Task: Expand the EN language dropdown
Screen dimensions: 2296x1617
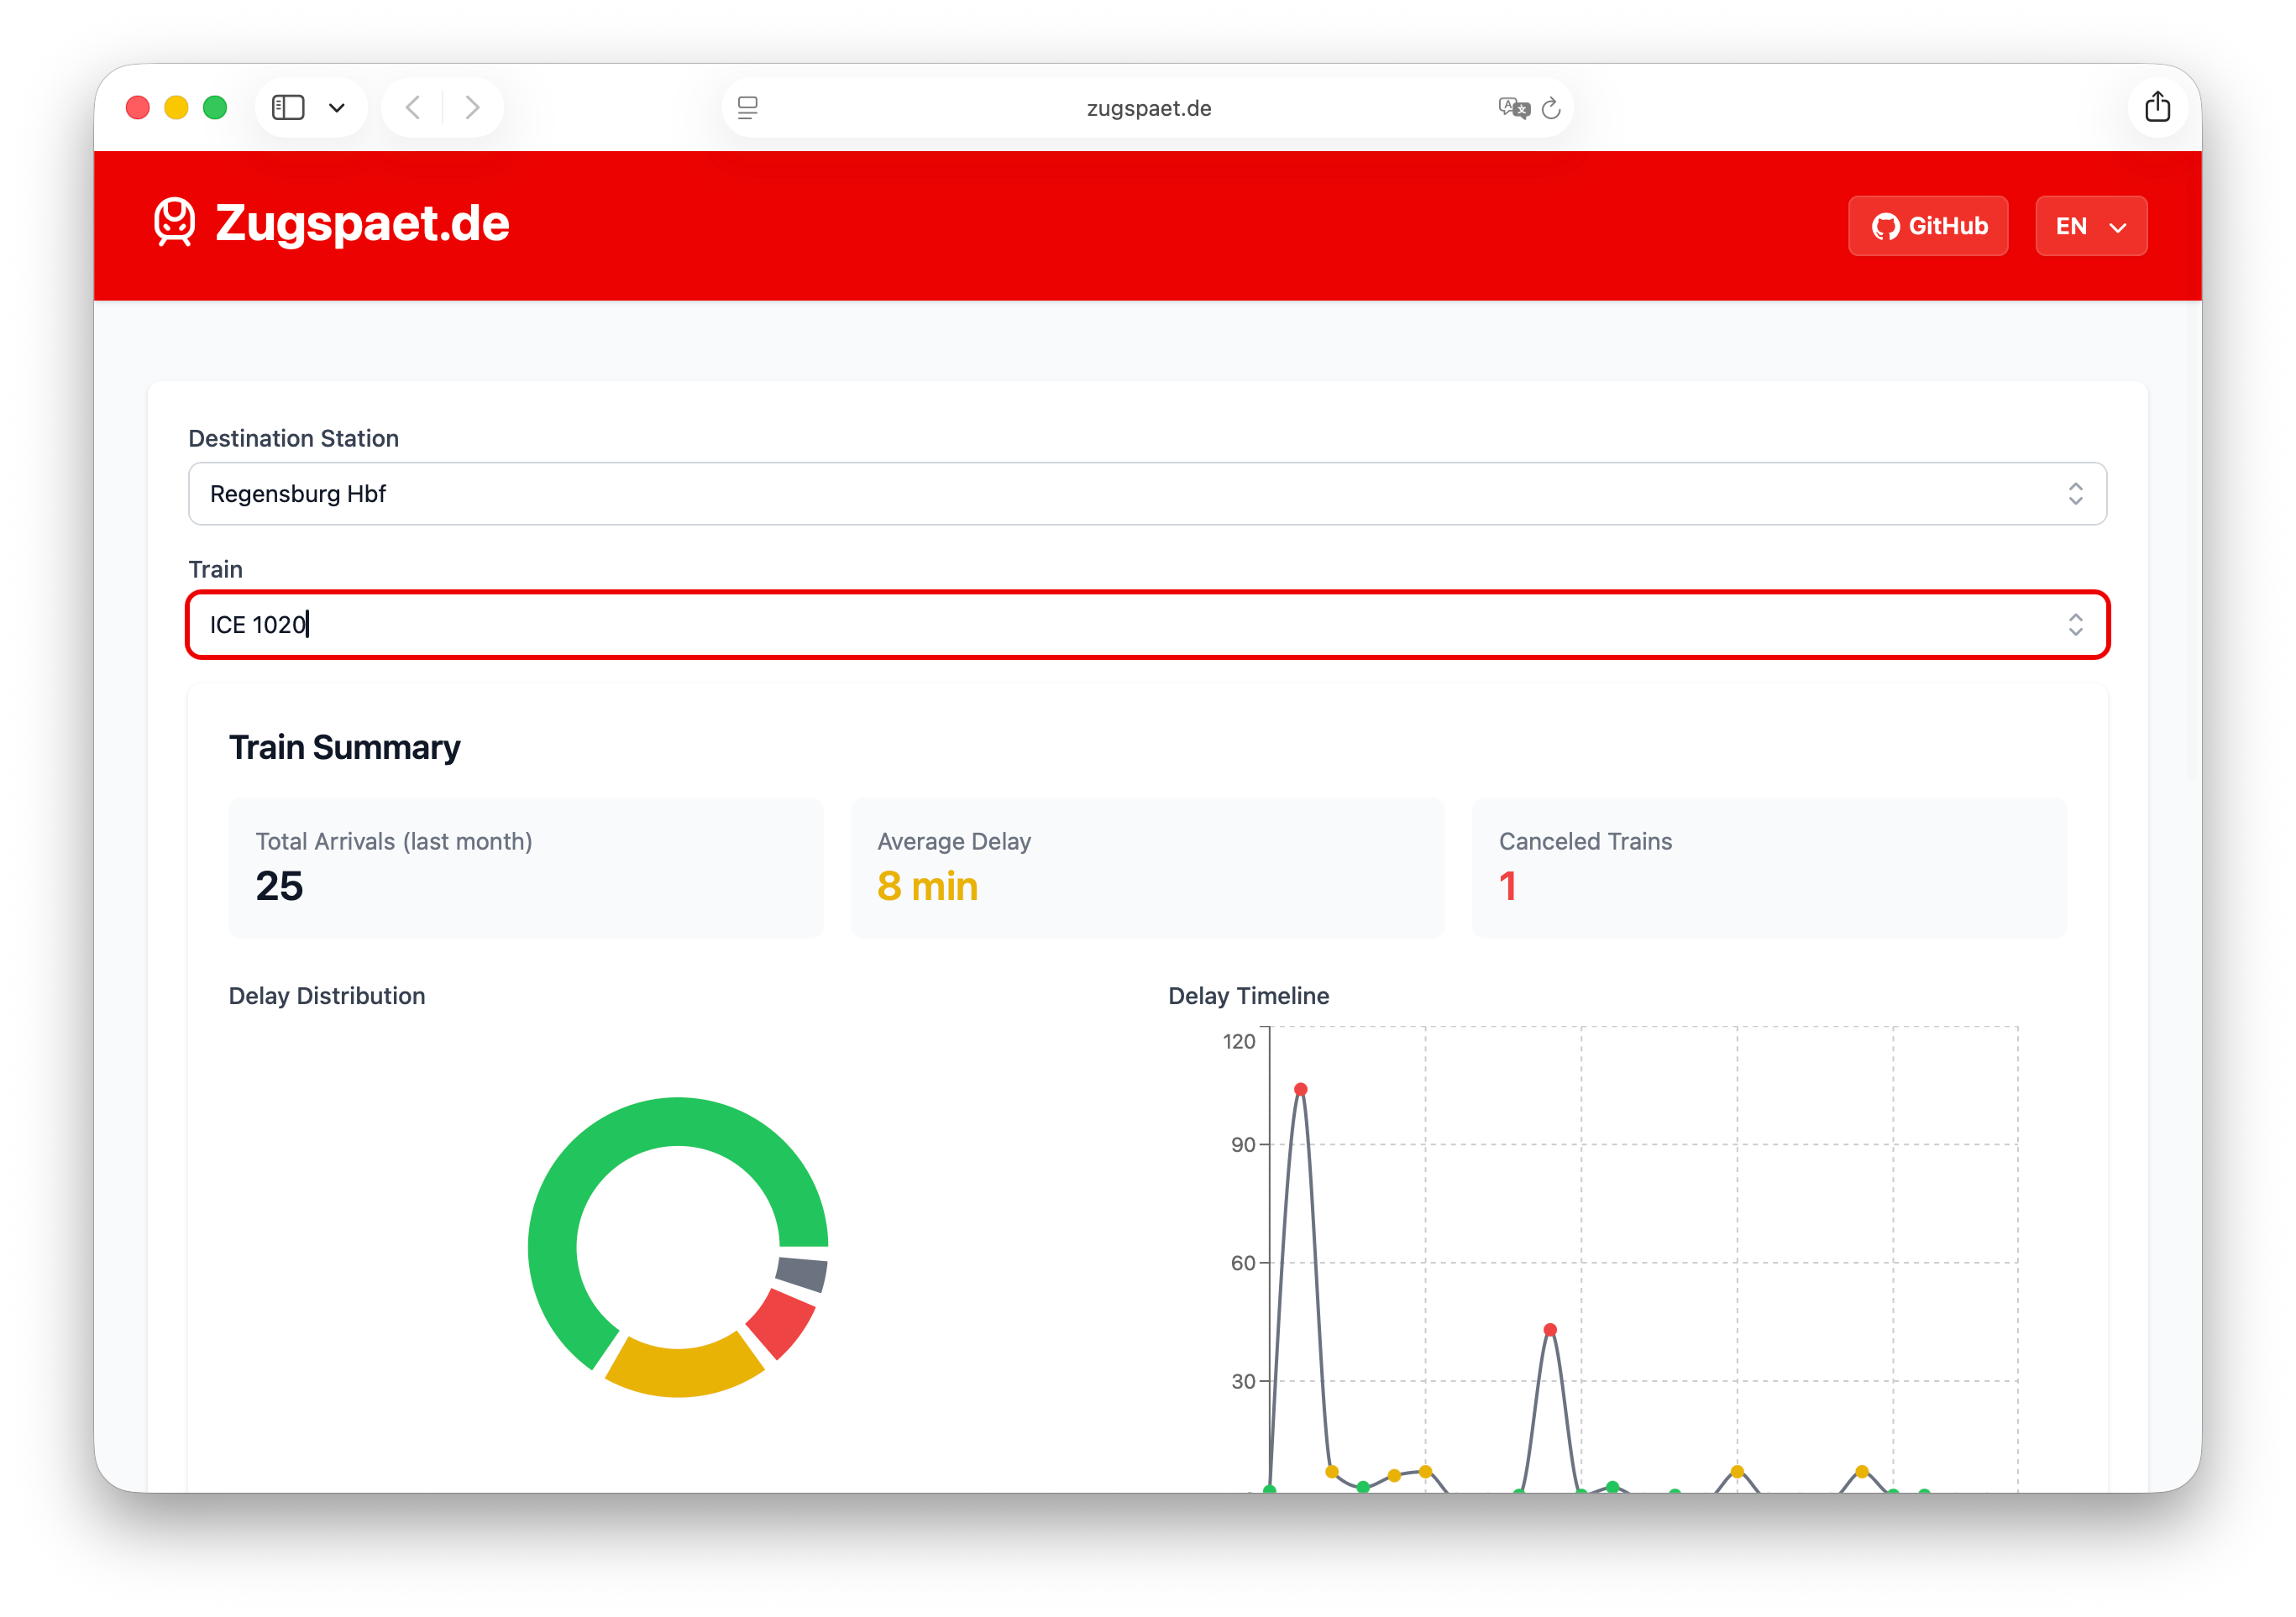Action: [x=2090, y=226]
